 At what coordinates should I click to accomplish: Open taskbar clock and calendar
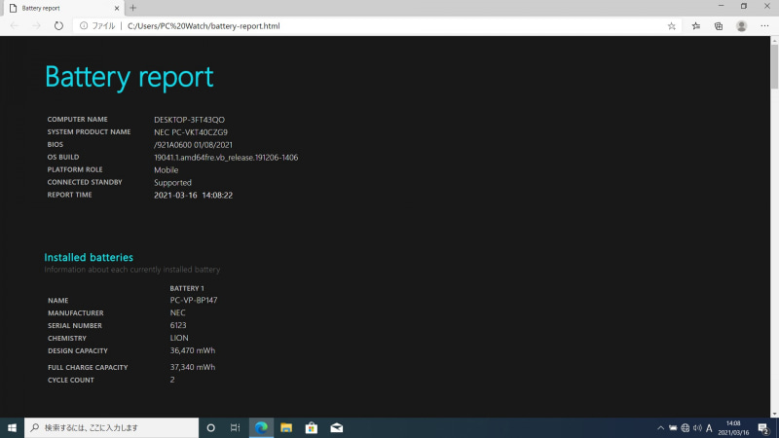tap(733, 427)
